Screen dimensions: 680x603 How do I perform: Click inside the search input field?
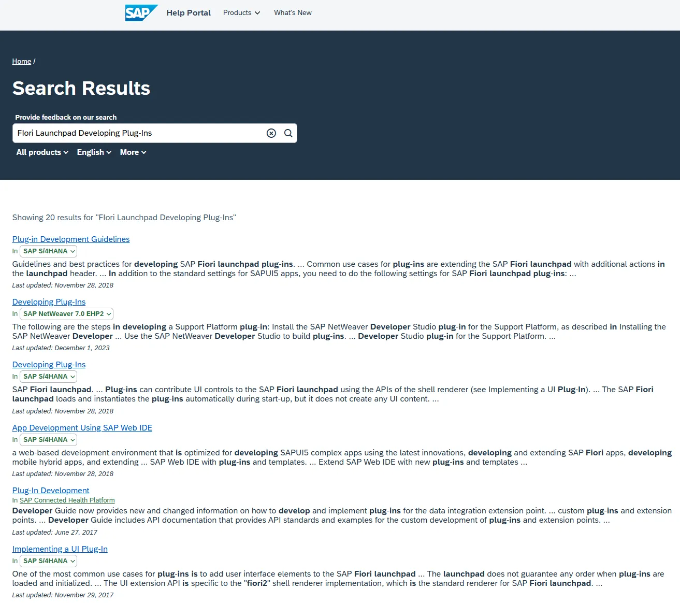coord(140,133)
